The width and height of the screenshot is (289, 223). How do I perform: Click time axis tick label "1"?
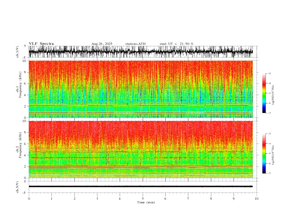click(51, 199)
